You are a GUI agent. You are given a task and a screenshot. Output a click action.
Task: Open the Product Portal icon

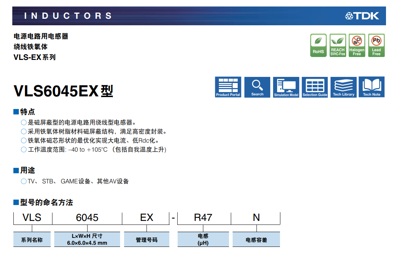pyautogui.click(x=228, y=87)
